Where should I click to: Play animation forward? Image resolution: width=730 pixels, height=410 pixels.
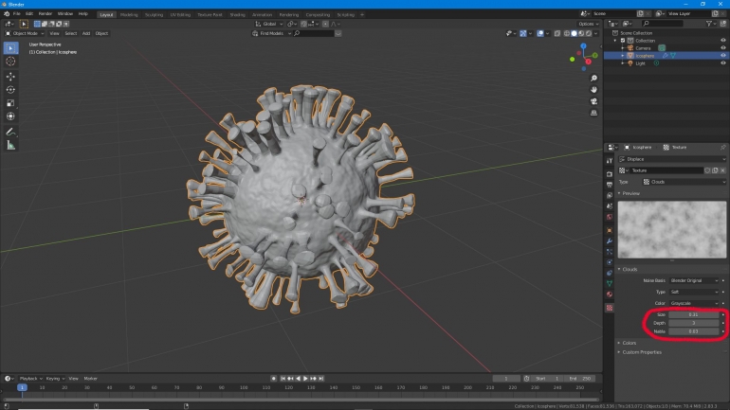click(305, 379)
